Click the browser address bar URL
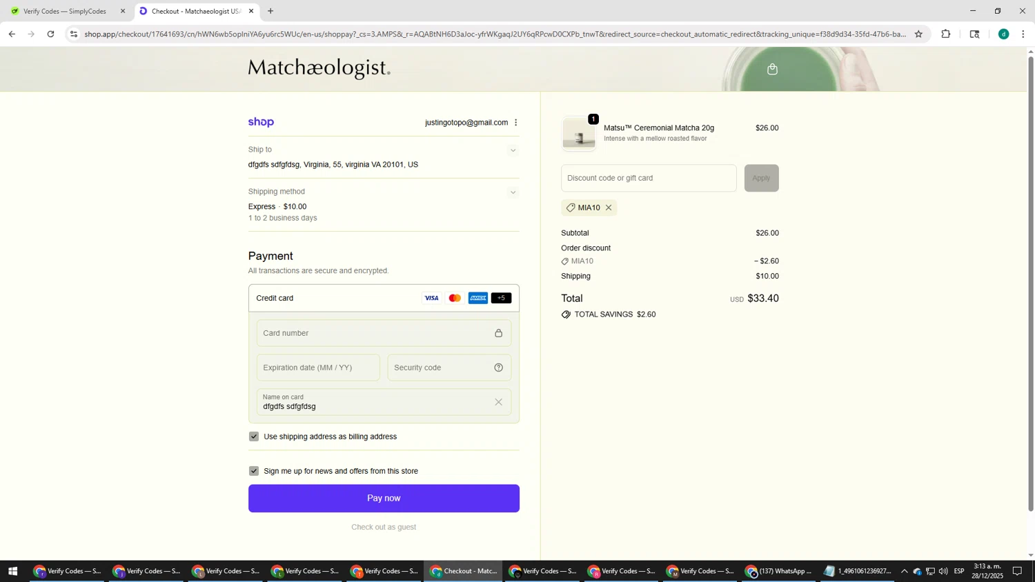 (495, 34)
